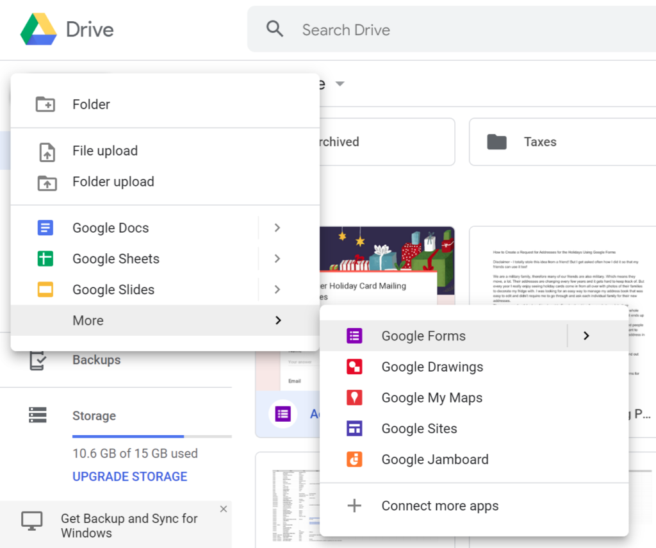This screenshot has height=548, width=656.
Task: Expand the Google Forms submenu arrow
Action: (x=586, y=336)
